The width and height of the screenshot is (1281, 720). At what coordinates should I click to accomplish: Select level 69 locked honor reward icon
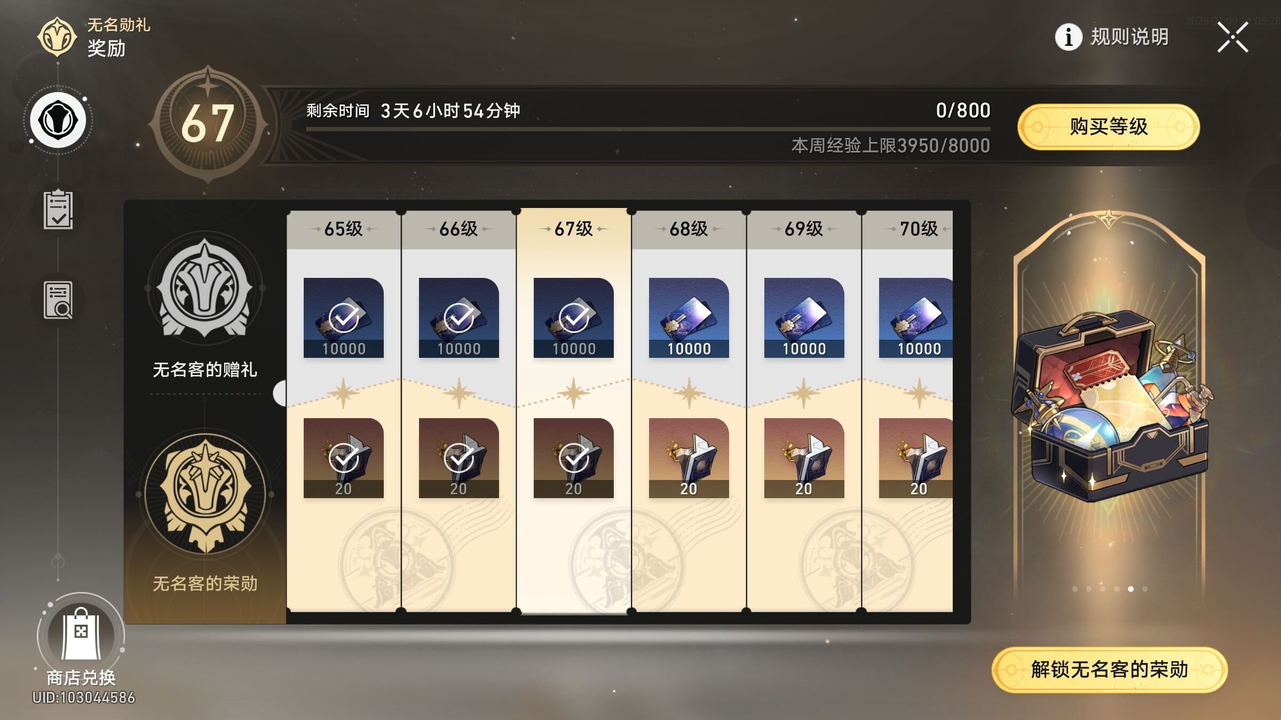pos(804,458)
